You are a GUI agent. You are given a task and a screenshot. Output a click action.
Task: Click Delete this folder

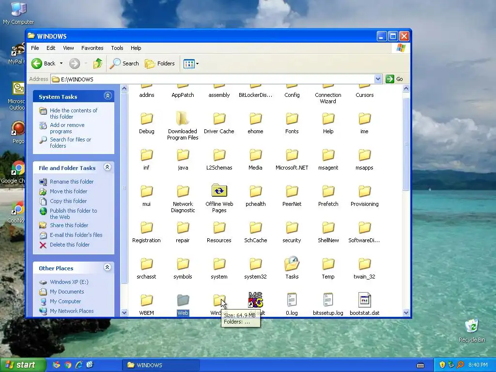(70, 245)
